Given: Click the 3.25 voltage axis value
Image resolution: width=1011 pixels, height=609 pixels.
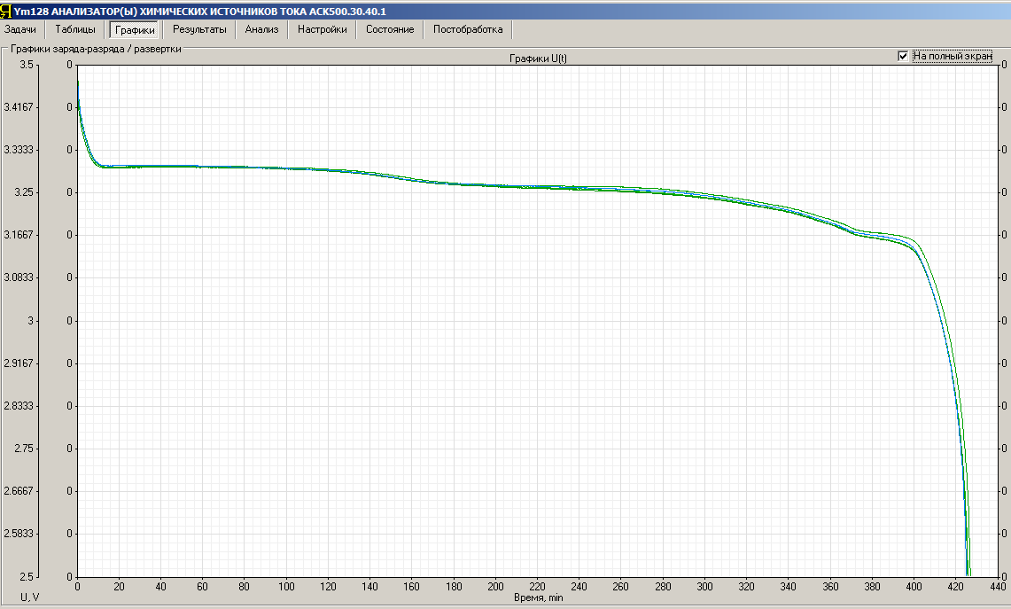Looking at the screenshot, I should 22,192.
